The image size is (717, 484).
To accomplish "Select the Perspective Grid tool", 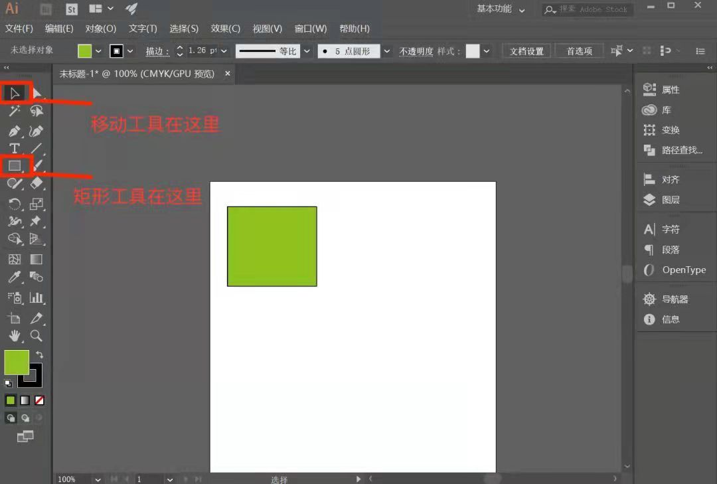I will [x=37, y=239].
